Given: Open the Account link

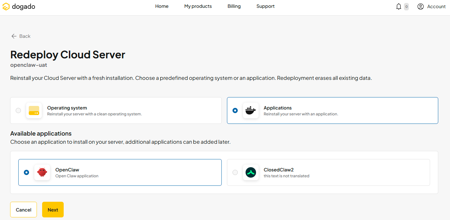Looking at the screenshot, I should (x=436, y=7).
